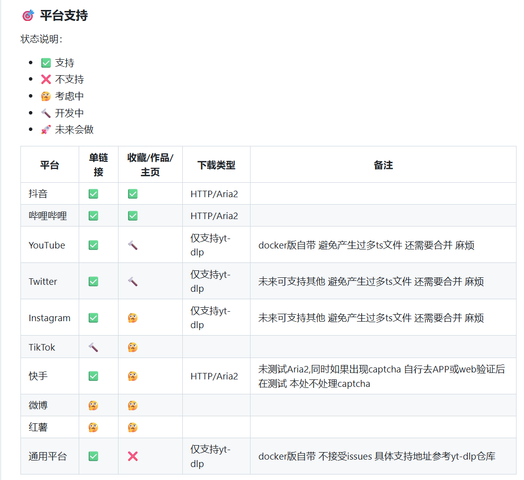The height and width of the screenshot is (480, 524).
Task: Click the thinking face in 快手 row
Action: click(132, 376)
